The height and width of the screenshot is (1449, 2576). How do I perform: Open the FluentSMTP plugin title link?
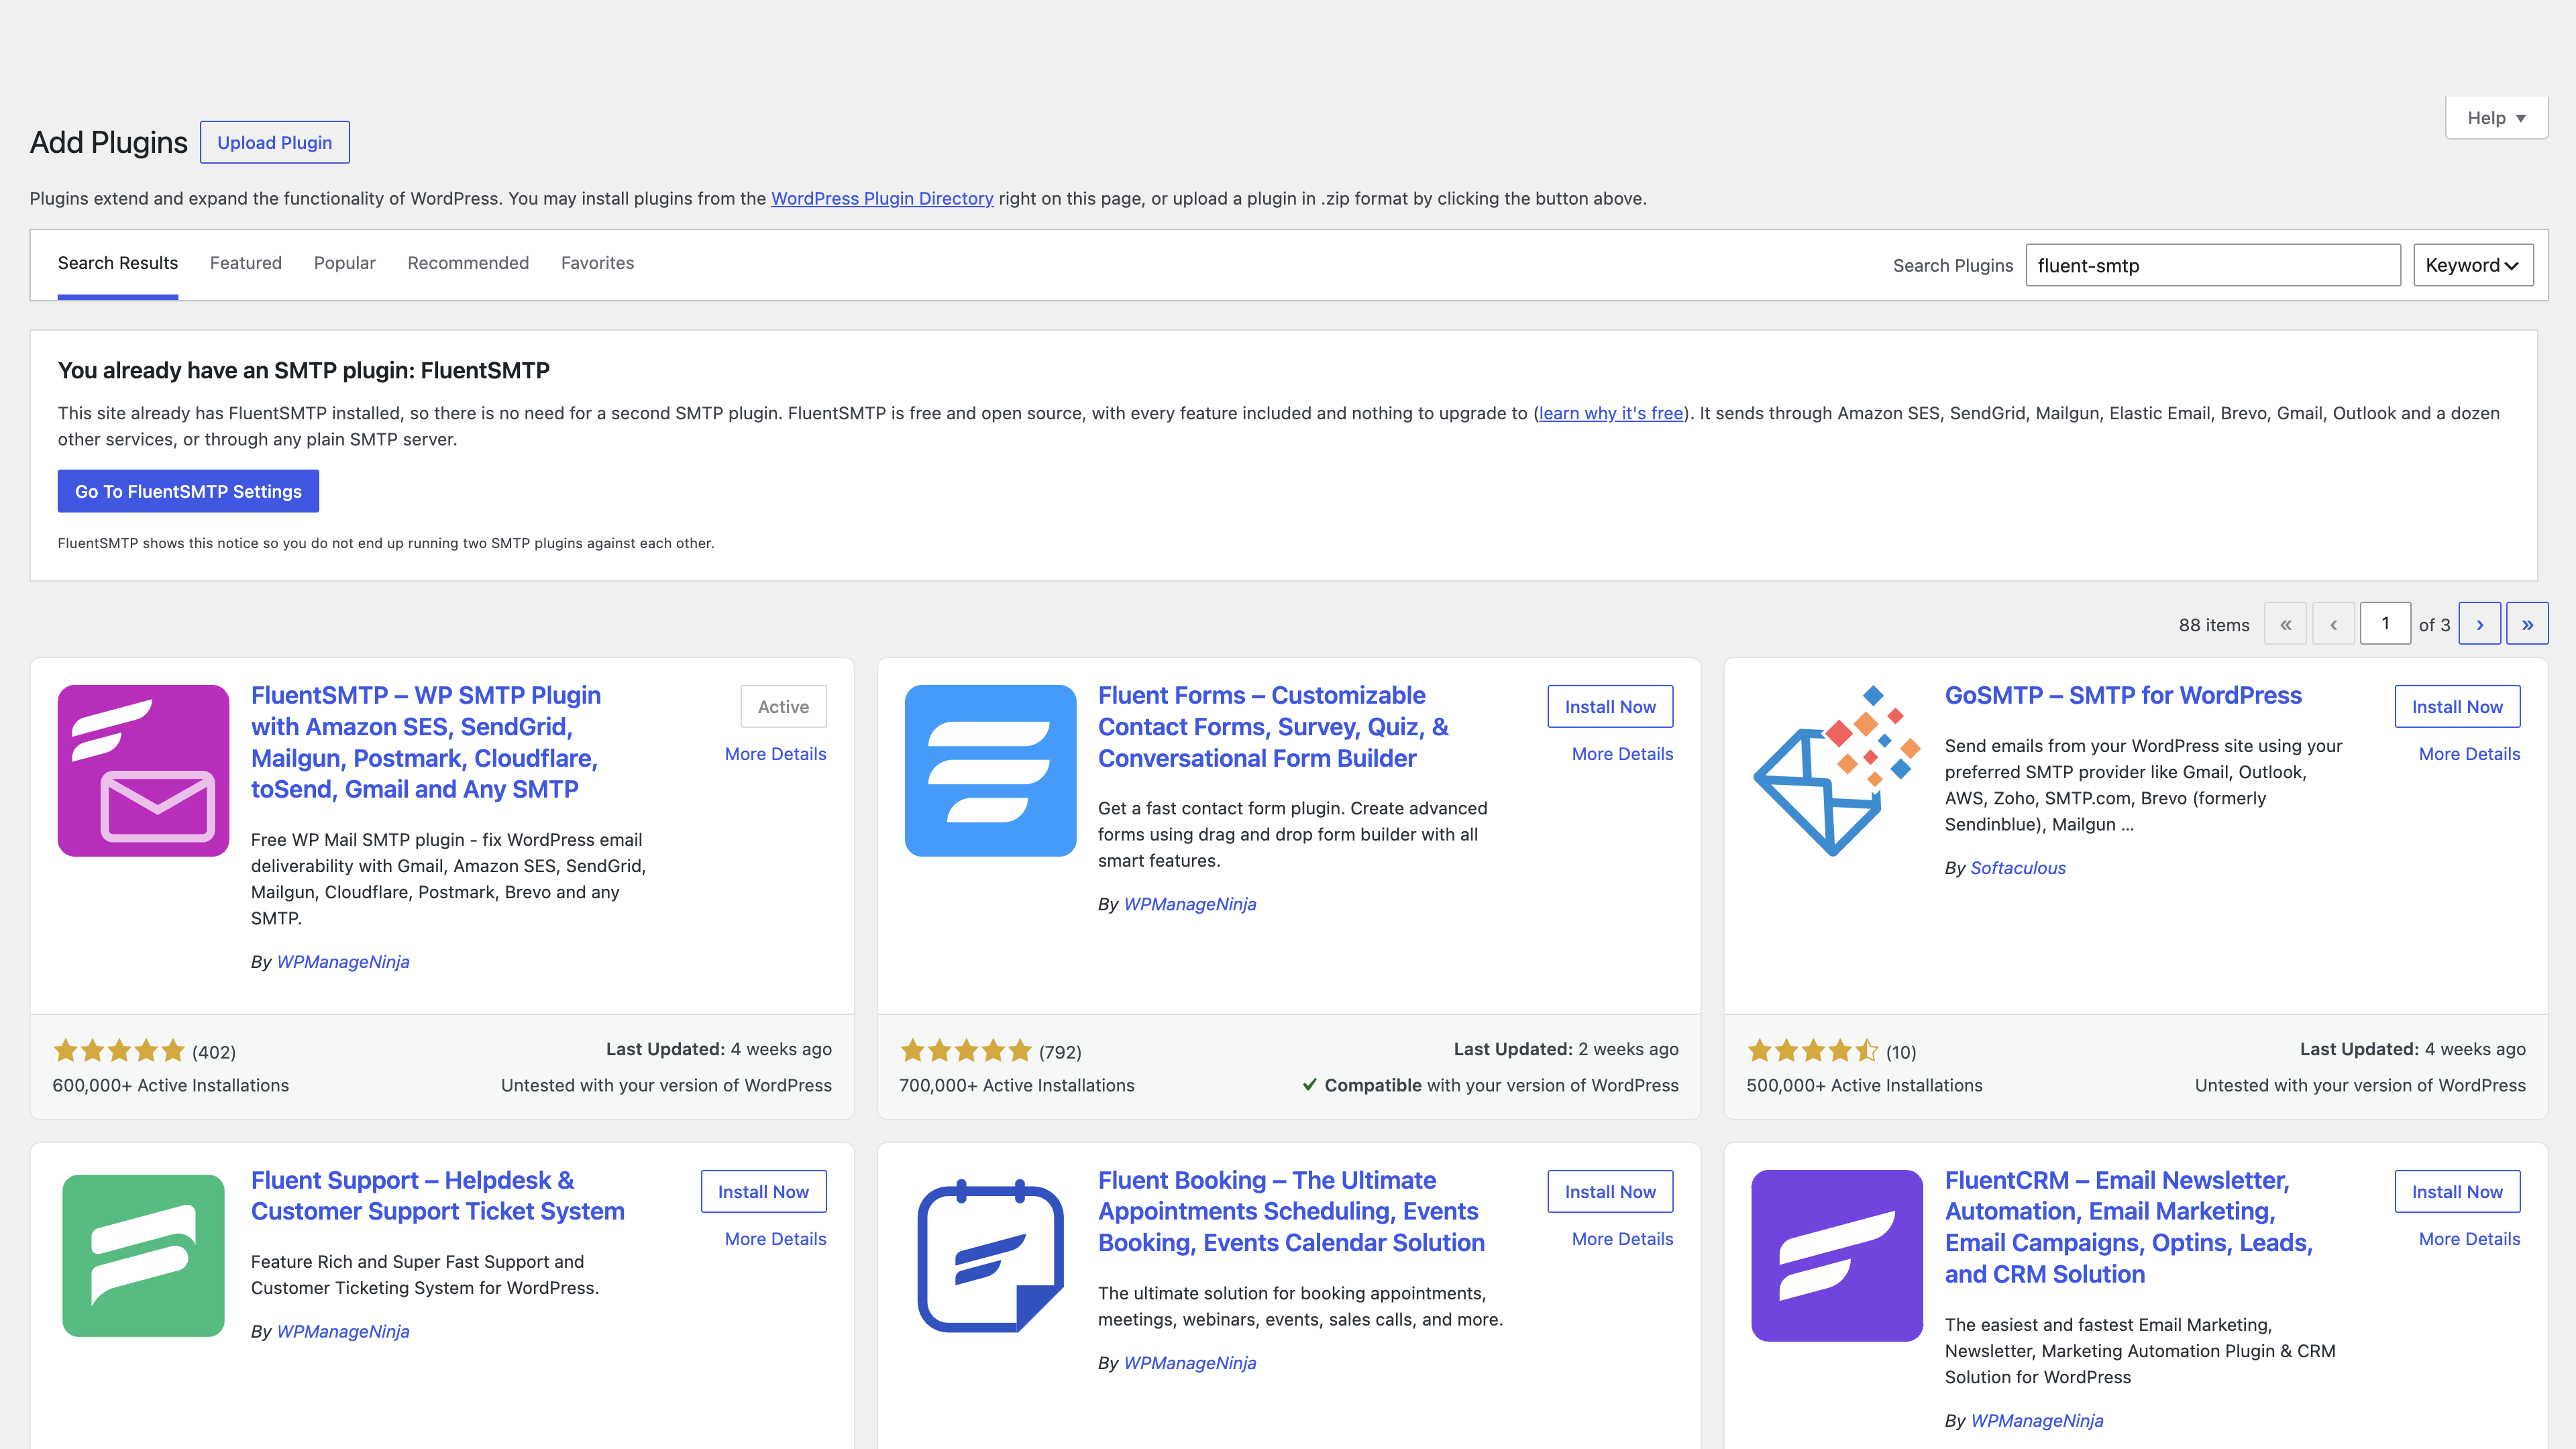426,742
